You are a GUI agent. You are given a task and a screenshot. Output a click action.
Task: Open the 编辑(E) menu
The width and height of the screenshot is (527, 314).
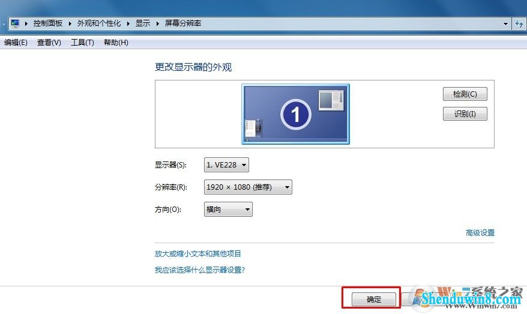point(16,43)
